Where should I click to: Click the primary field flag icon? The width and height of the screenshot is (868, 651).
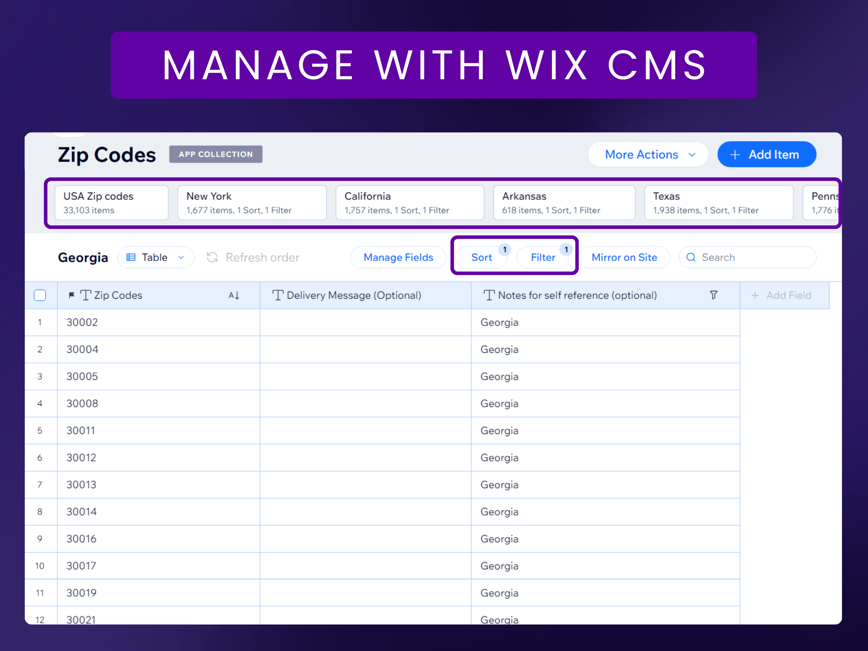click(71, 295)
